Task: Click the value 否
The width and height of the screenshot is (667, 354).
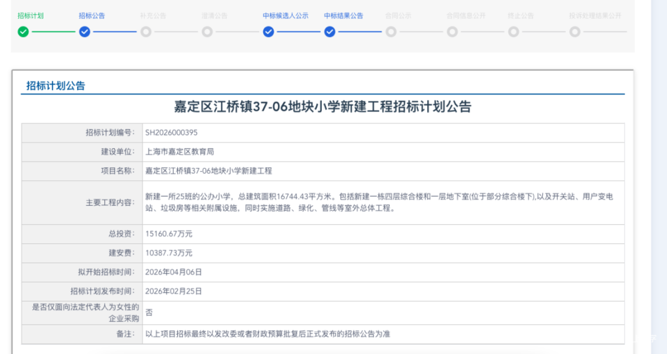Action: click(x=149, y=313)
